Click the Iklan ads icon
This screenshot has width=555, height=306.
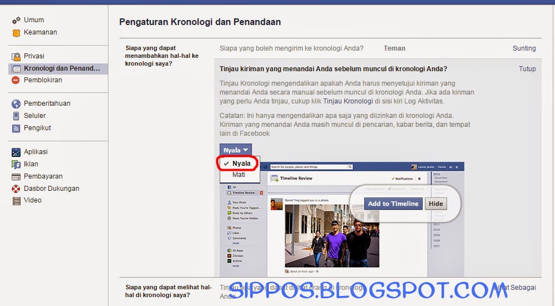pyautogui.click(x=16, y=164)
